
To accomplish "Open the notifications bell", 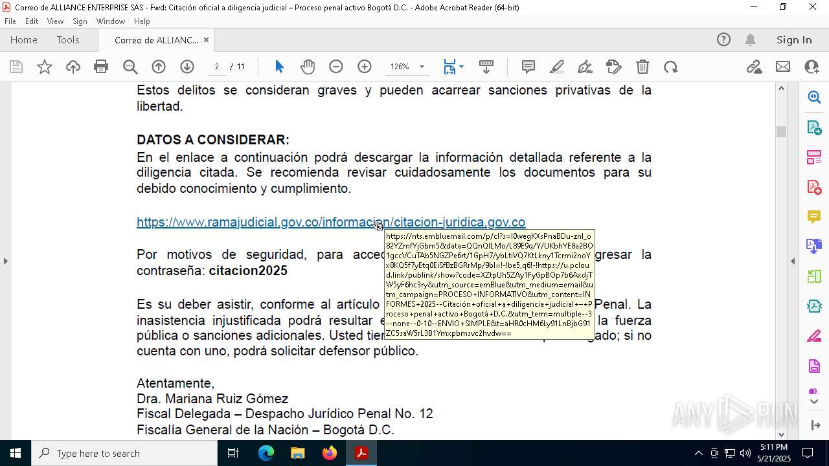I will pyautogui.click(x=750, y=39).
